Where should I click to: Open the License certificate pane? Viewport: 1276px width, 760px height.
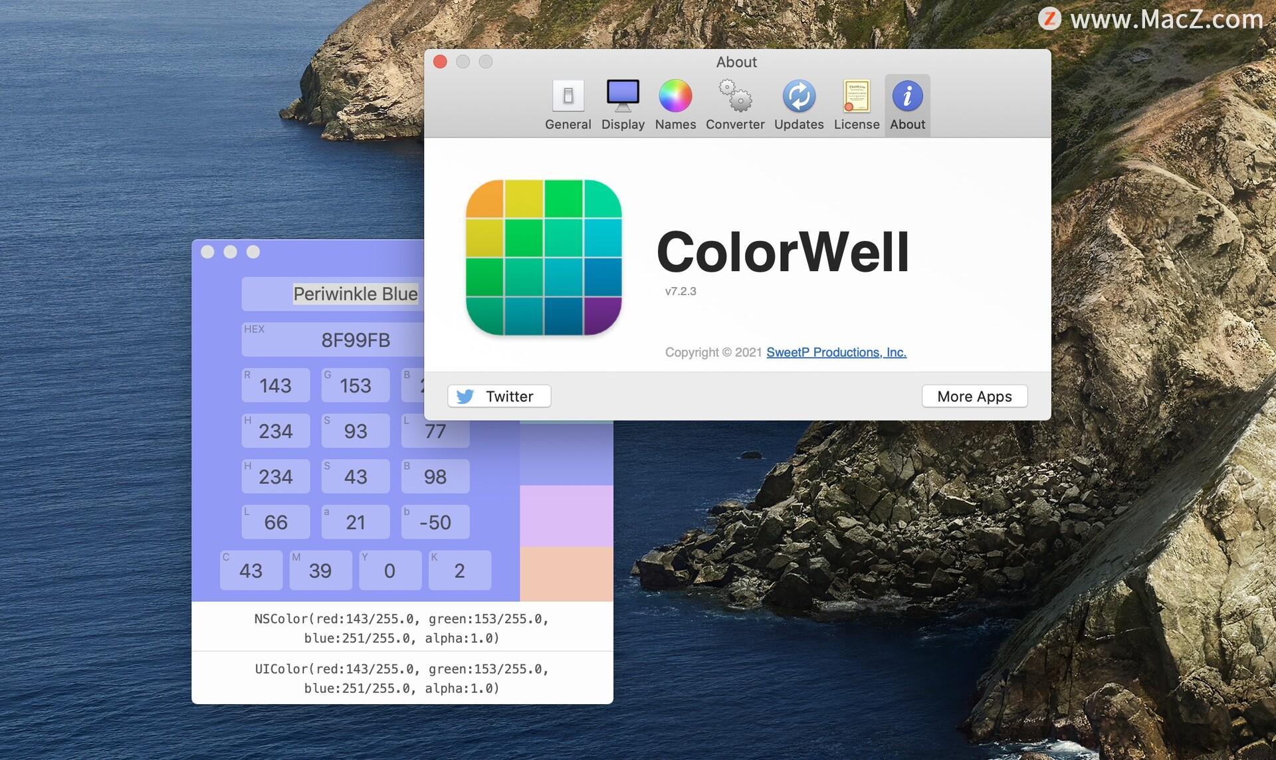tap(857, 106)
